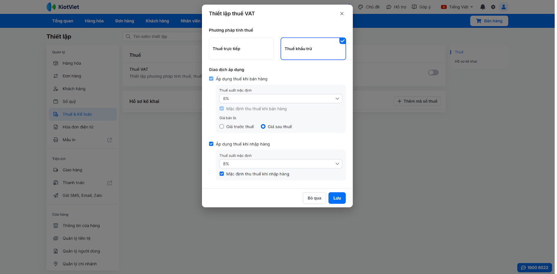Choose the Thuế trực tiếp method card

pyautogui.click(x=241, y=49)
